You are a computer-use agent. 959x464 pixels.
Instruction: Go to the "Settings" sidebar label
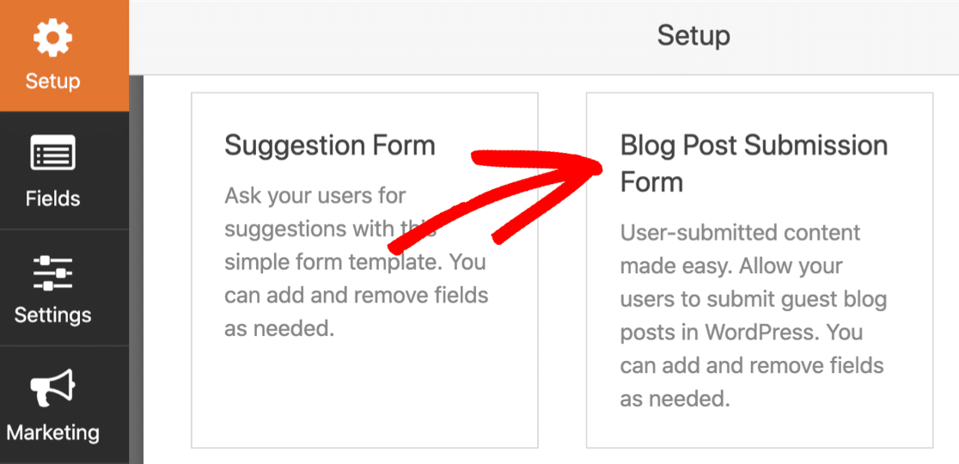52,314
